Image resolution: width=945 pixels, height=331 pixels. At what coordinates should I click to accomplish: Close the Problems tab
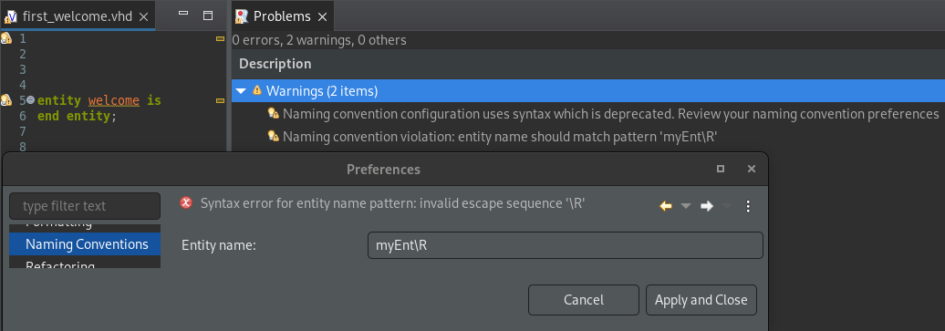point(322,17)
